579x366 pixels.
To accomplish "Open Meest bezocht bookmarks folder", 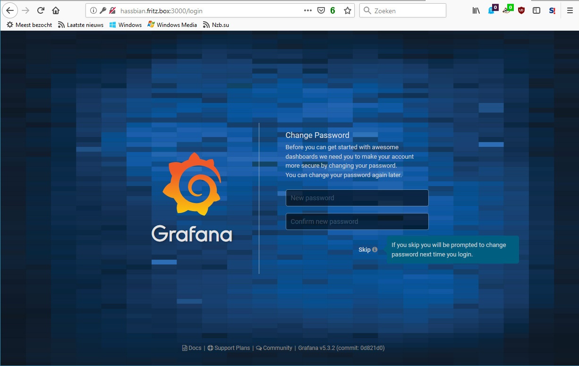I will pyautogui.click(x=29, y=25).
